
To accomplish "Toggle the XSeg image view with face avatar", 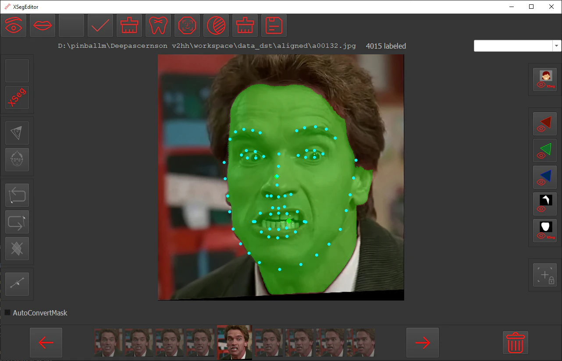I will click(x=545, y=79).
